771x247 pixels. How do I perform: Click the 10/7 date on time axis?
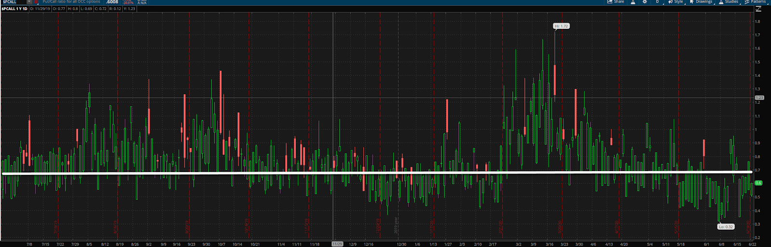coord(222,245)
